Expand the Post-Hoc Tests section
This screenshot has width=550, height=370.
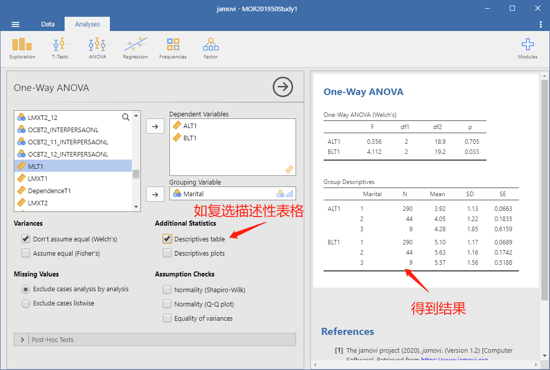155,340
